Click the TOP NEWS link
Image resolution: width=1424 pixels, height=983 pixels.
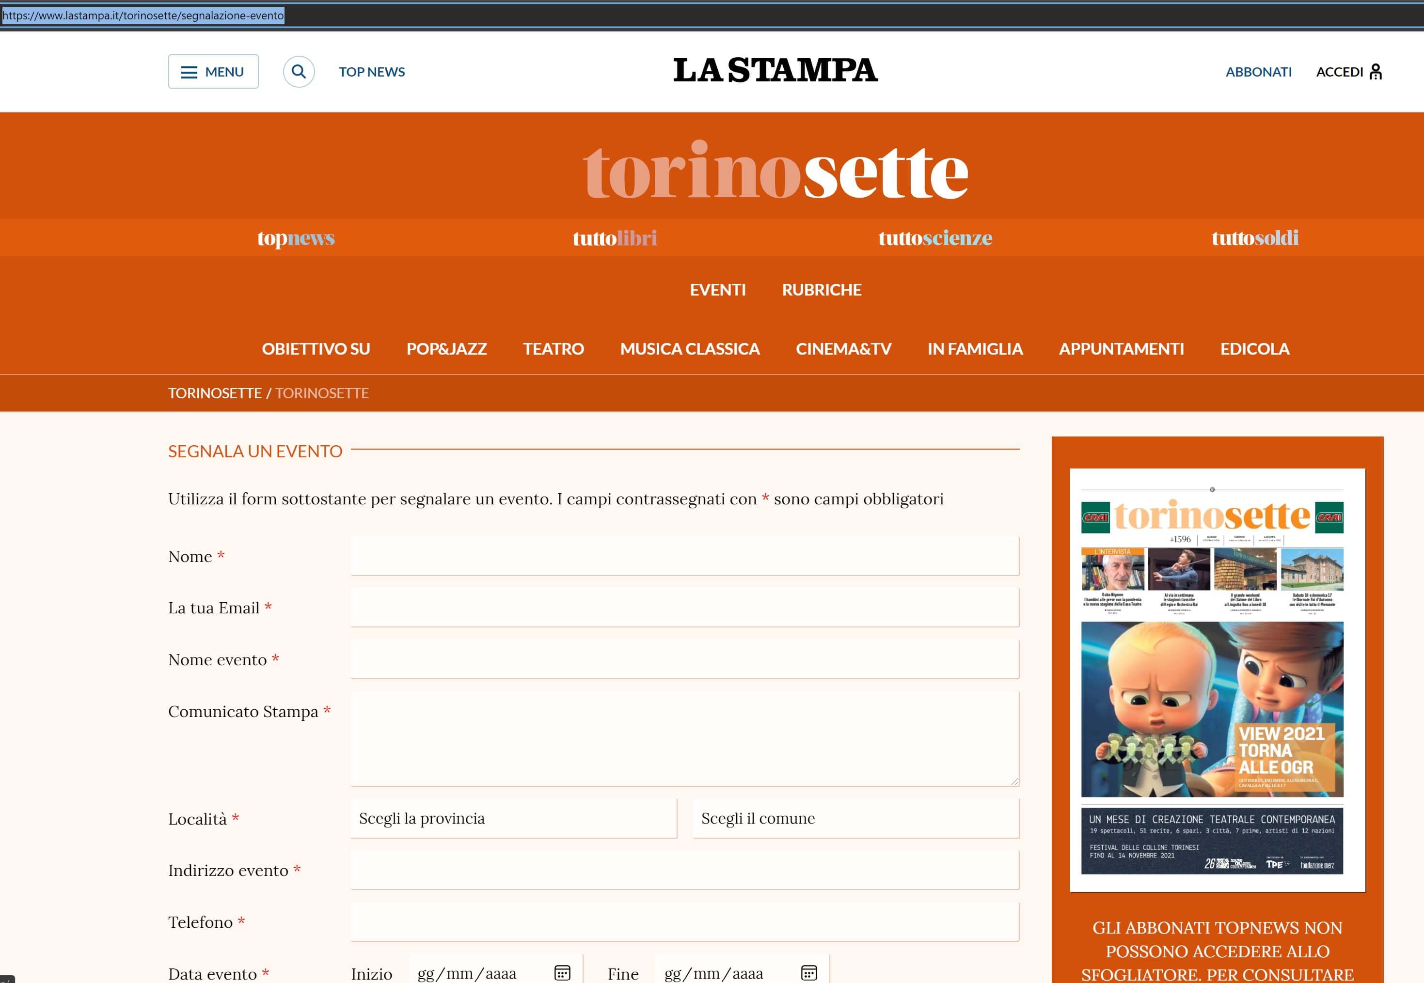[372, 72]
